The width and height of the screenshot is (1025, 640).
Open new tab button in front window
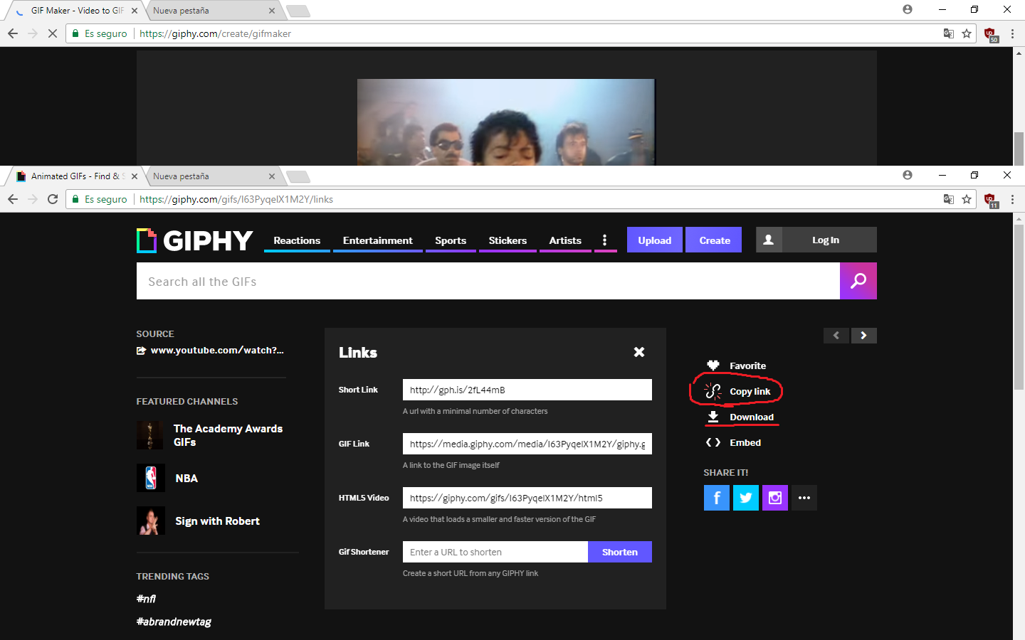(298, 176)
